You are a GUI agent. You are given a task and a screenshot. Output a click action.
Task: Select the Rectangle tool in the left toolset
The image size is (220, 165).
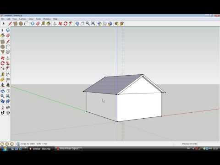pyautogui.click(x=2, y=41)
